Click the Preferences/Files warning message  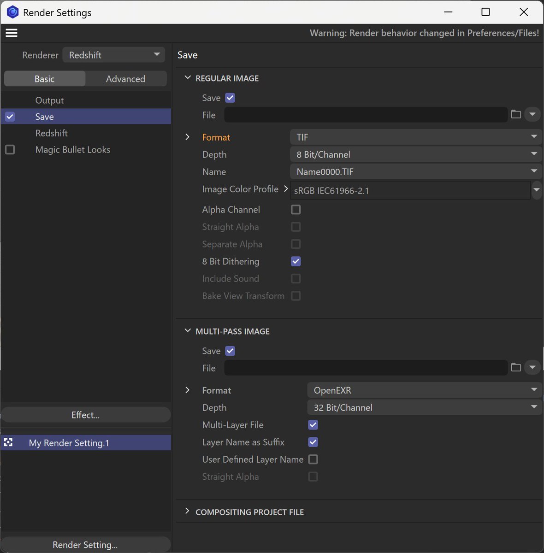pyautogui.click(x=424, y=33)
